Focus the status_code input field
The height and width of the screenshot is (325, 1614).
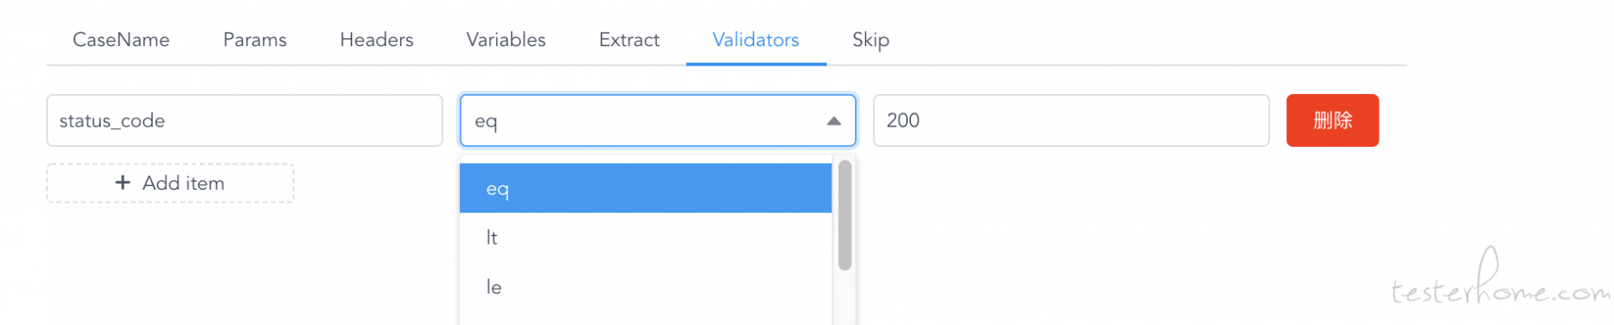245,120
